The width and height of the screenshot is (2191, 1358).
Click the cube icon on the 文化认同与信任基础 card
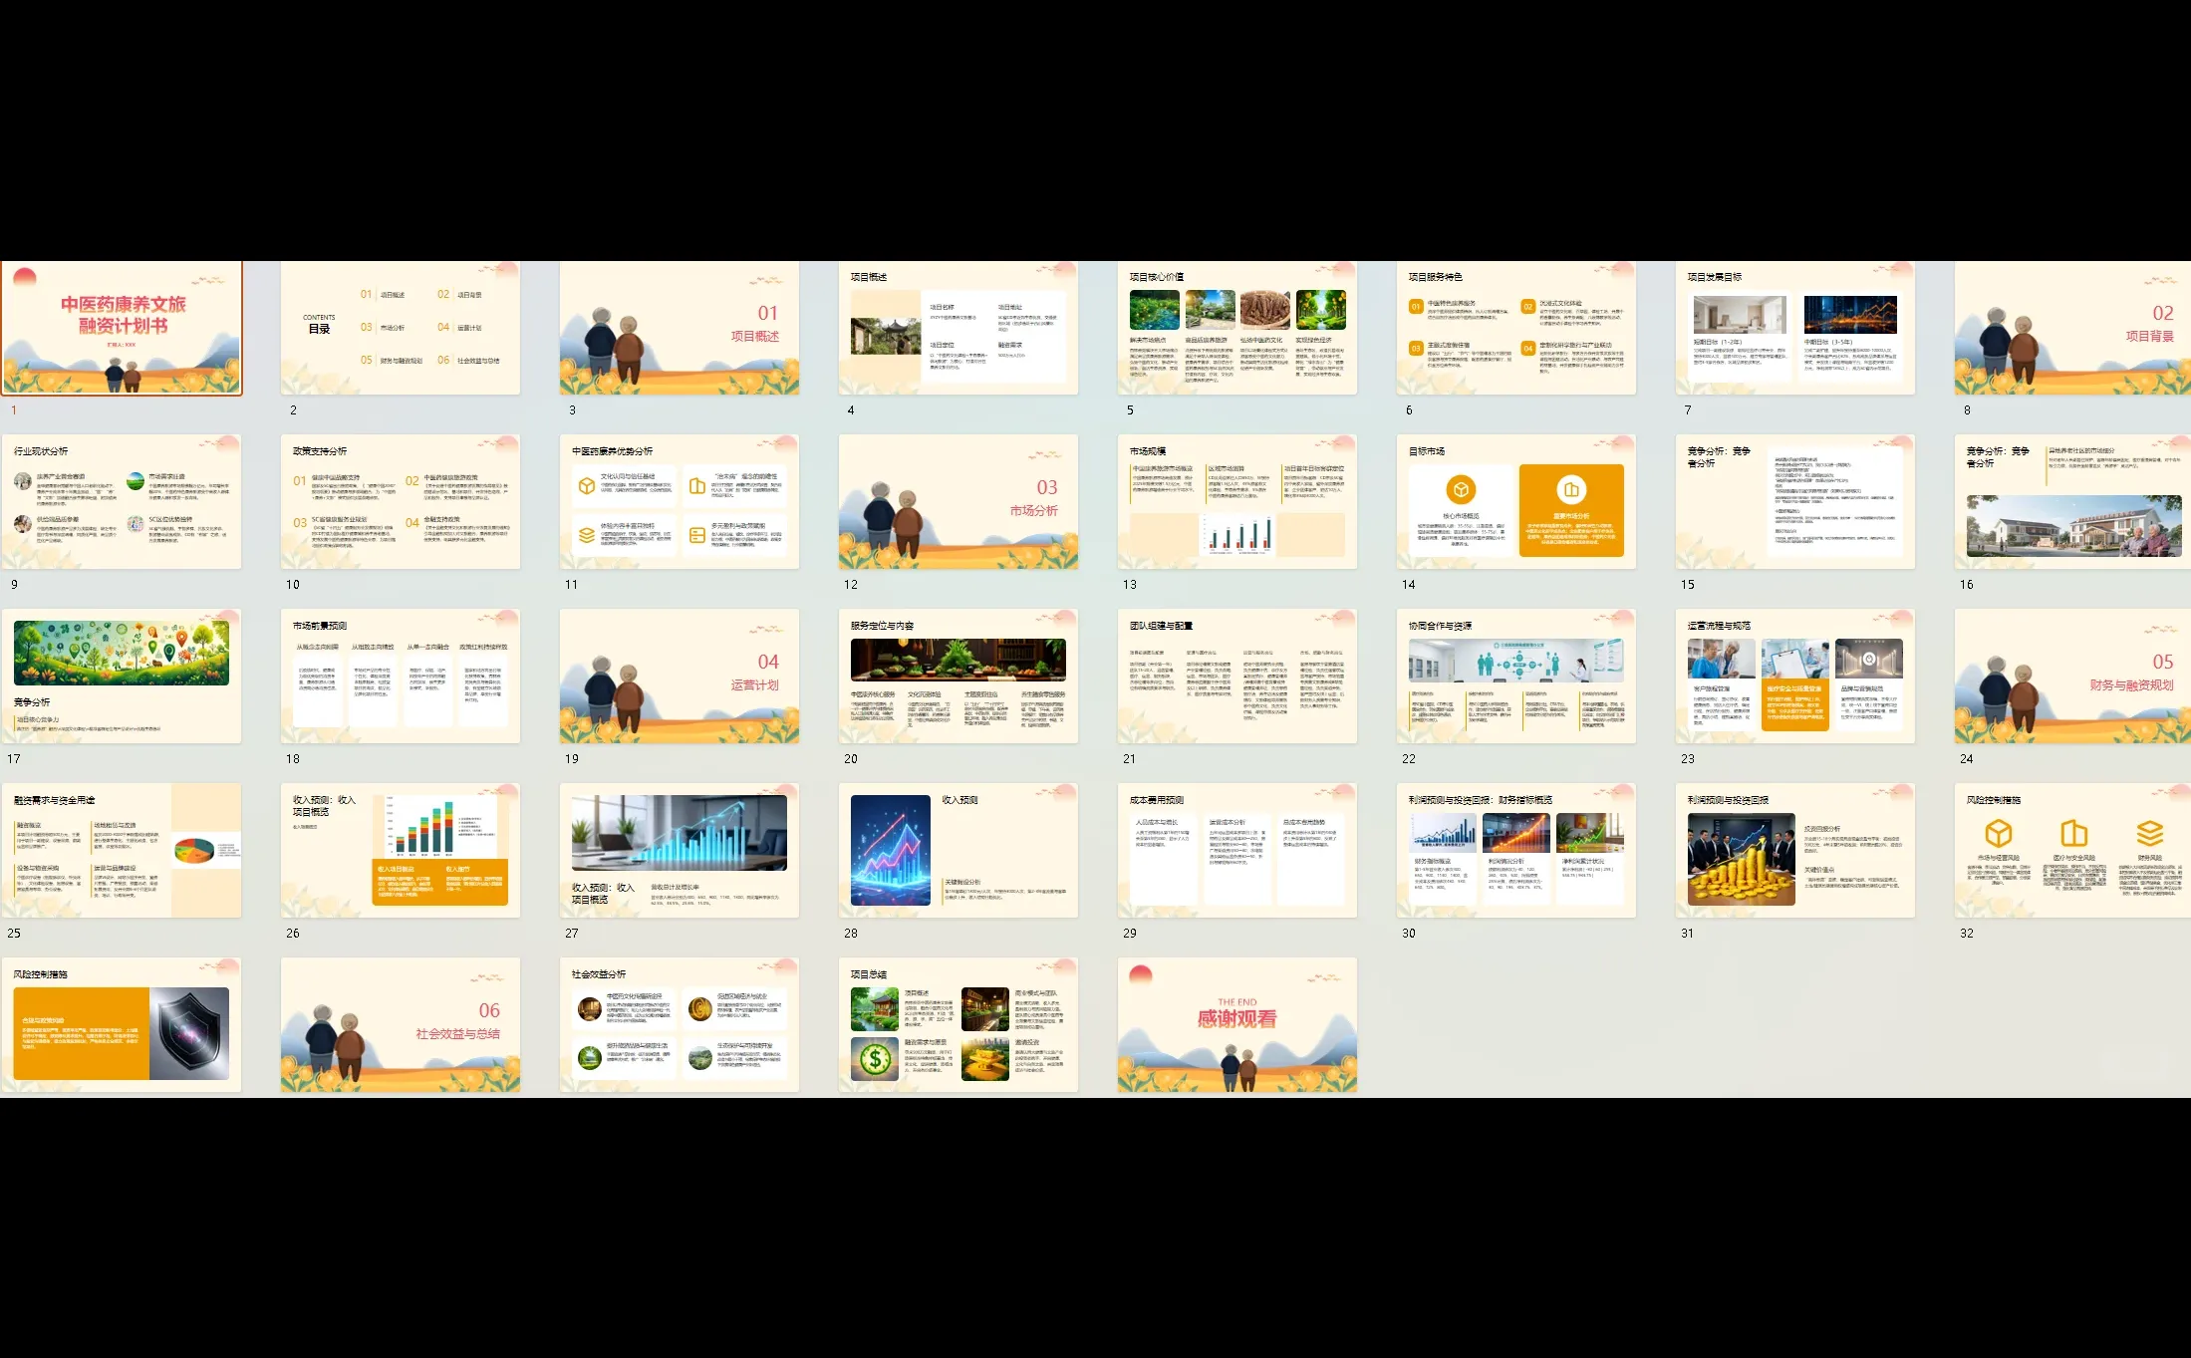[x=587, y=486]
